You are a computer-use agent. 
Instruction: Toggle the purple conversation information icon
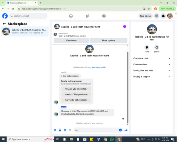pos(125,27)
